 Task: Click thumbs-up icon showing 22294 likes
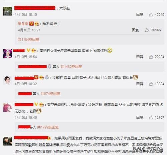151,57
